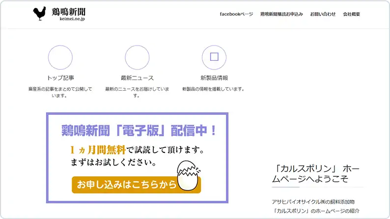Open the 新製品情報 heading link

pos(214,78)
